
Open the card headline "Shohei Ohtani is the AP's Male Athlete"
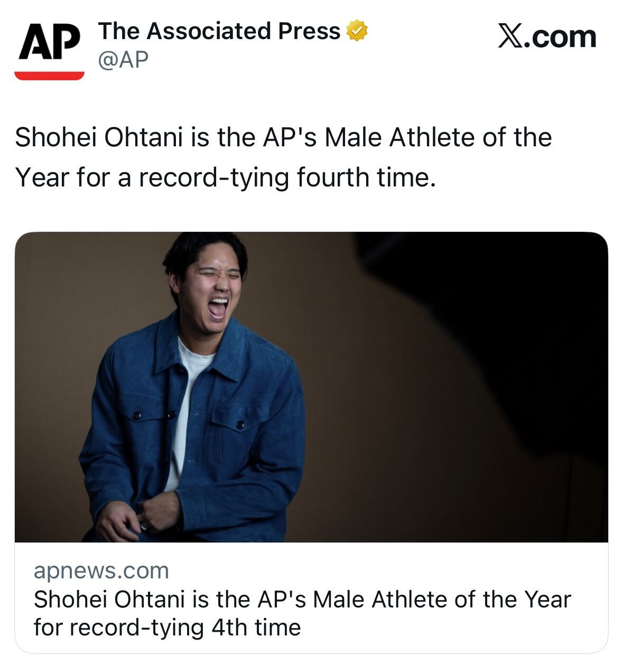pos(302,600)
